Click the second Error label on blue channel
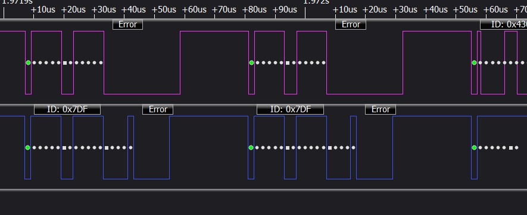This screenshot has width=527, height=215. point(381,109)
